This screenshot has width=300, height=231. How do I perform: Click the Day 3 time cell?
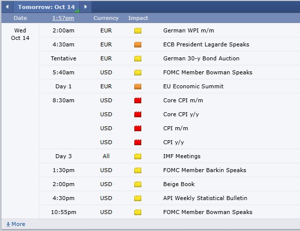[63, 156]
